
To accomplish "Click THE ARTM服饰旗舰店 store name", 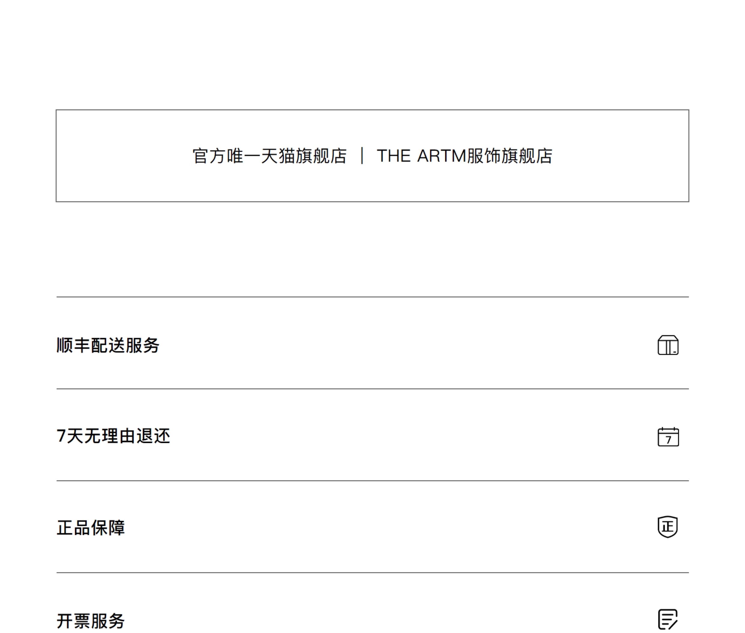I will (x=464, y=156).
